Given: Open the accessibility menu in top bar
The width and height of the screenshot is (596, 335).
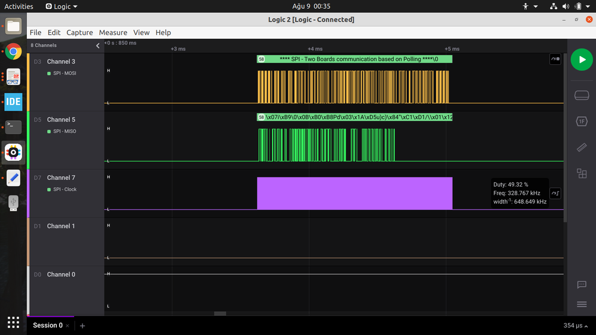Looking at the screenshot, I should [530, 7].
